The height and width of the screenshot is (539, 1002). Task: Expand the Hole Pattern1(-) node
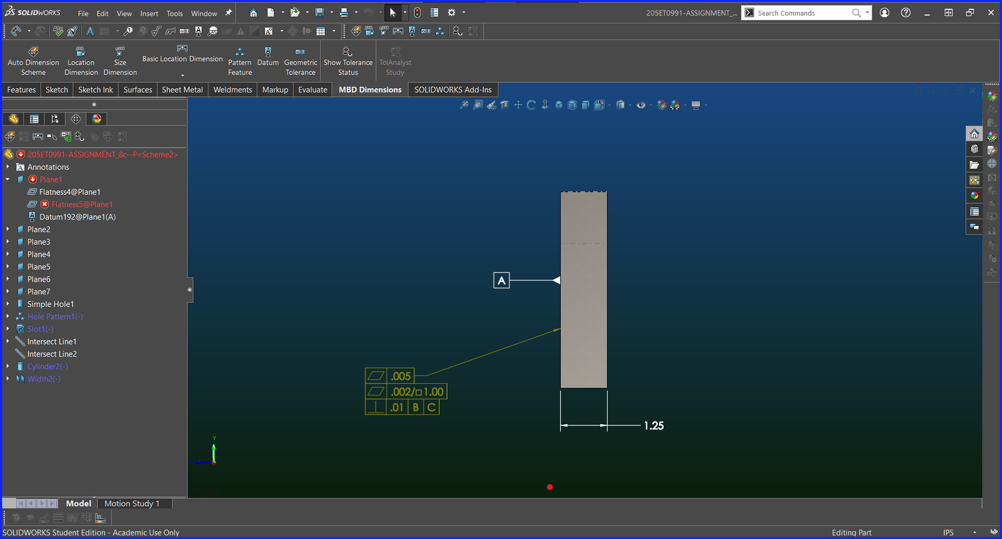[8, 316]
